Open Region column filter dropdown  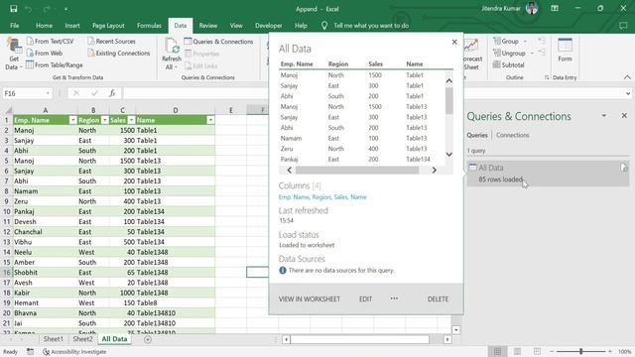(104, 120)
